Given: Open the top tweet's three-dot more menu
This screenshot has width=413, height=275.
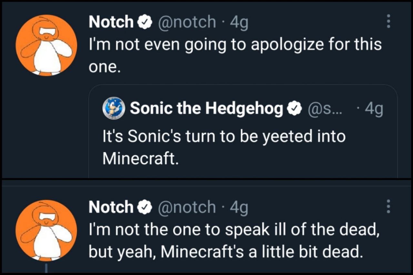Looking at the screenshot, I should click(388, 21).
